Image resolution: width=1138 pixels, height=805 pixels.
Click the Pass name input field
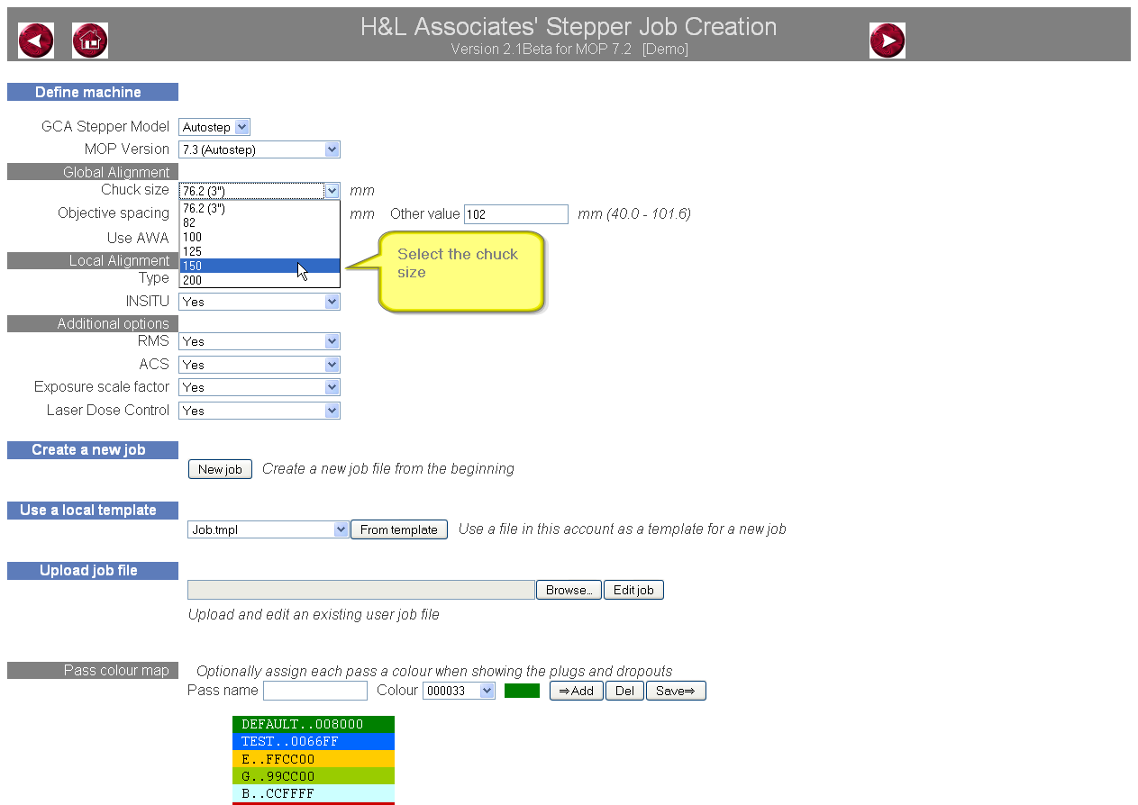315,691
